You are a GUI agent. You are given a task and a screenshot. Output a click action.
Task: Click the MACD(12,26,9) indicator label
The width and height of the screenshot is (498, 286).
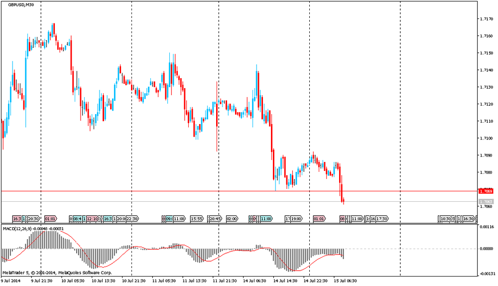(33, 229)
